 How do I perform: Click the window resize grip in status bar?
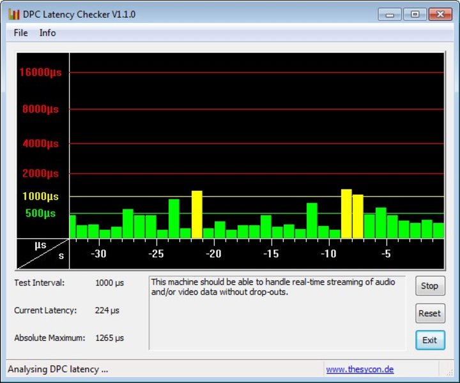pos(449,372)
